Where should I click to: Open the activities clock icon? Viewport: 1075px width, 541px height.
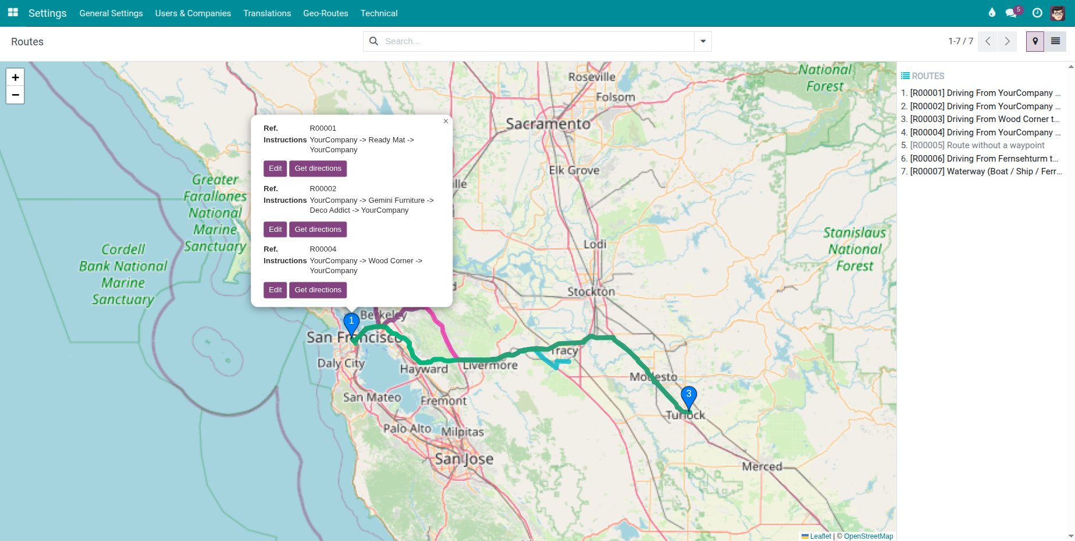[1037, 13]
